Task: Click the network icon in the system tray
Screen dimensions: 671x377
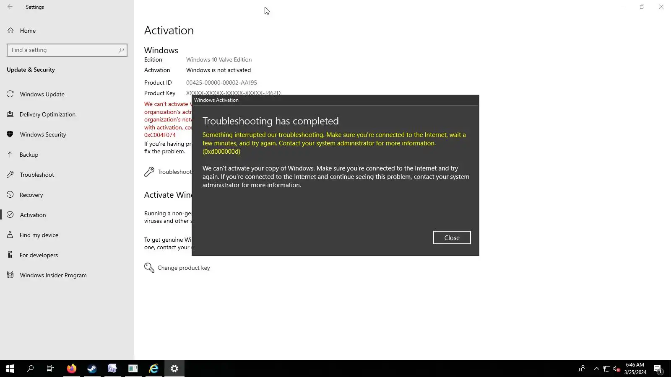Action: click(x=607, y=369)
